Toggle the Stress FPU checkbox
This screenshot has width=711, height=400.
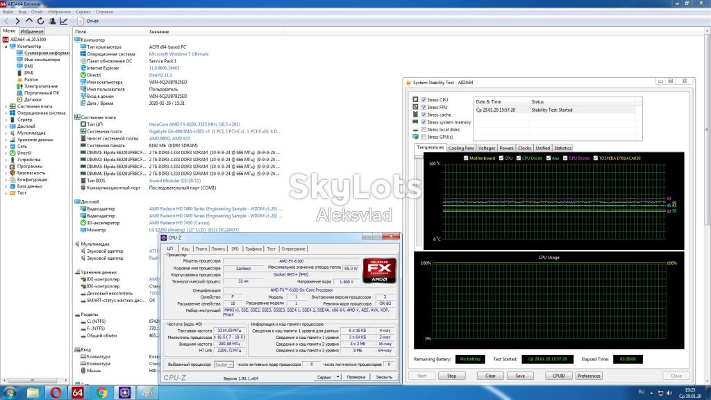point(424,108)
